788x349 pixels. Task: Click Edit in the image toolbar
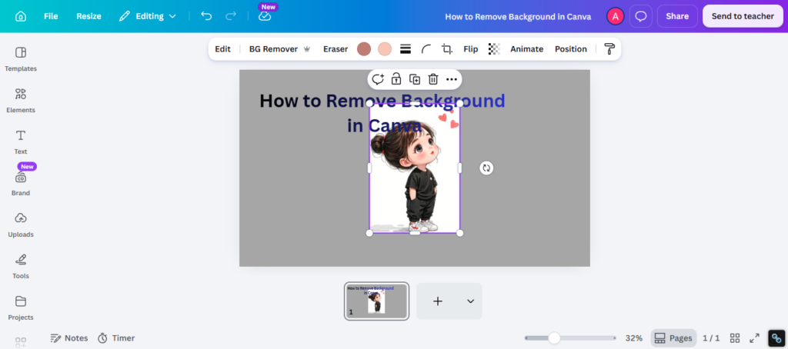pos(222,49)
